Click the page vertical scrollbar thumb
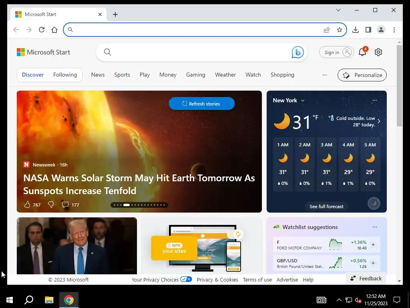Image resolution: width=410 pixels, height=308 pixels. point(399,86)
